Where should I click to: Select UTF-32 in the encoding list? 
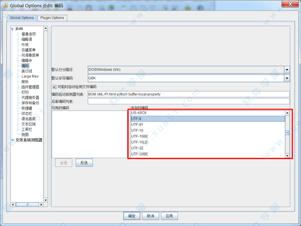click(x=208, y=148)
